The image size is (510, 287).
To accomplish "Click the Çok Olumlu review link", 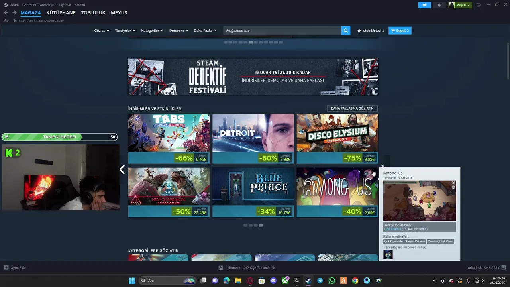I will pyautogui.click(x=392, y=229).
